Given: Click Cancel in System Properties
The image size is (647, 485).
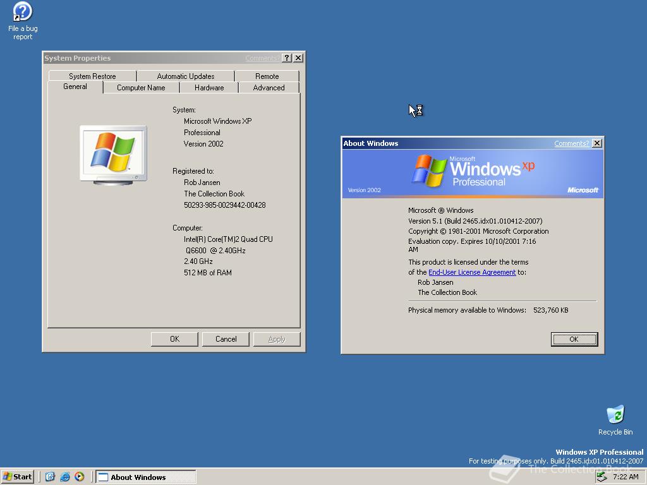Looking at the screenshot, I should (226, 339).
